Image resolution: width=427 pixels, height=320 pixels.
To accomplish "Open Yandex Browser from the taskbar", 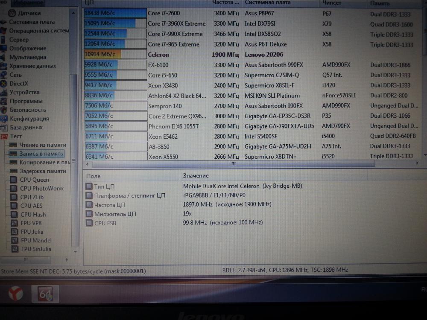I will 16,294.
